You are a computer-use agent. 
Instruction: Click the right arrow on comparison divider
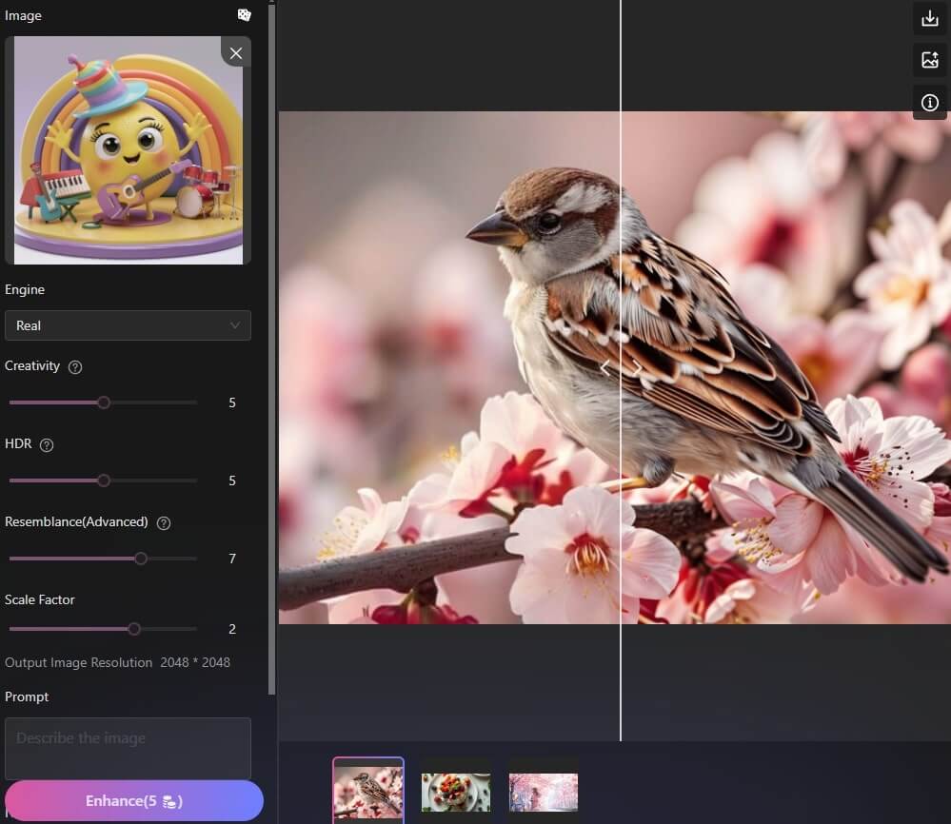click(x=637, y=367)
